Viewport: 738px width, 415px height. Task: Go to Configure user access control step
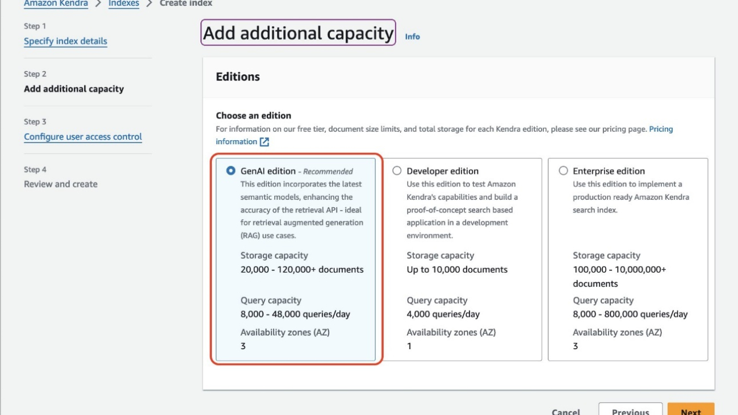coord(83,136)
